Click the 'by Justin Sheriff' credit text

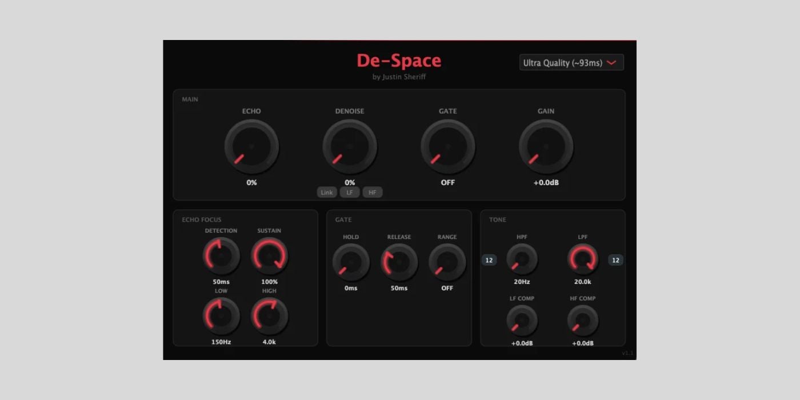399,77
